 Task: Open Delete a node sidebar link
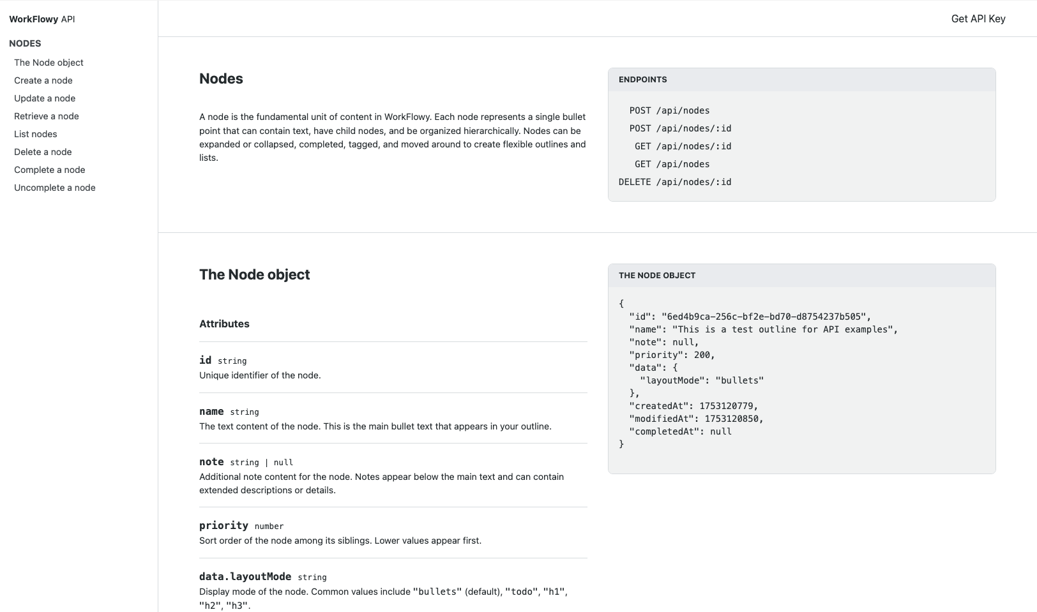(43, 152)
